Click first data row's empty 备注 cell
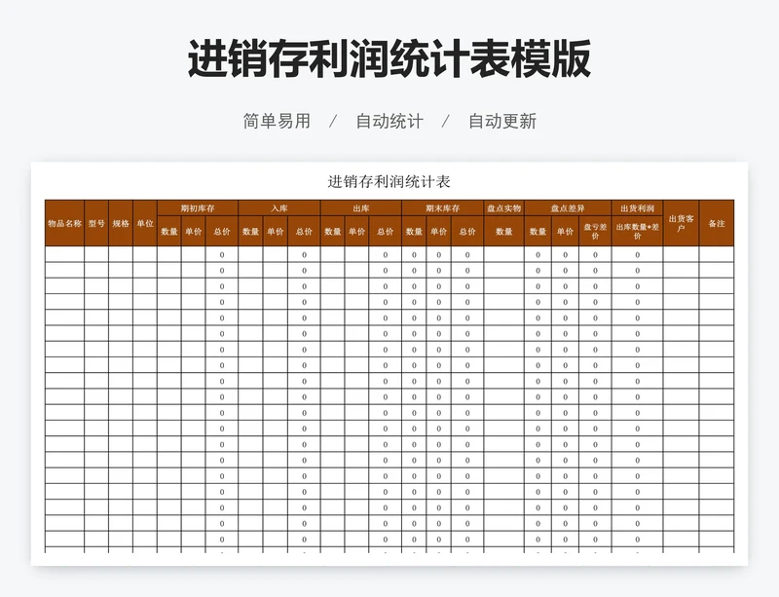Image resolution: width=779 pixels, height=597 pixels. pos(717,254)
